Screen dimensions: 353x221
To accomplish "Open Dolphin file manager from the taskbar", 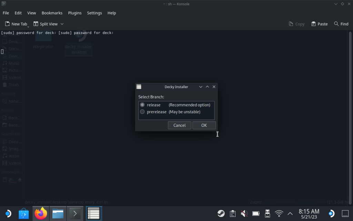I will click(x=58, y=213).
